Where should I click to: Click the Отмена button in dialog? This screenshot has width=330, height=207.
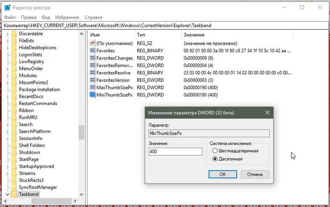click(255, 174)
